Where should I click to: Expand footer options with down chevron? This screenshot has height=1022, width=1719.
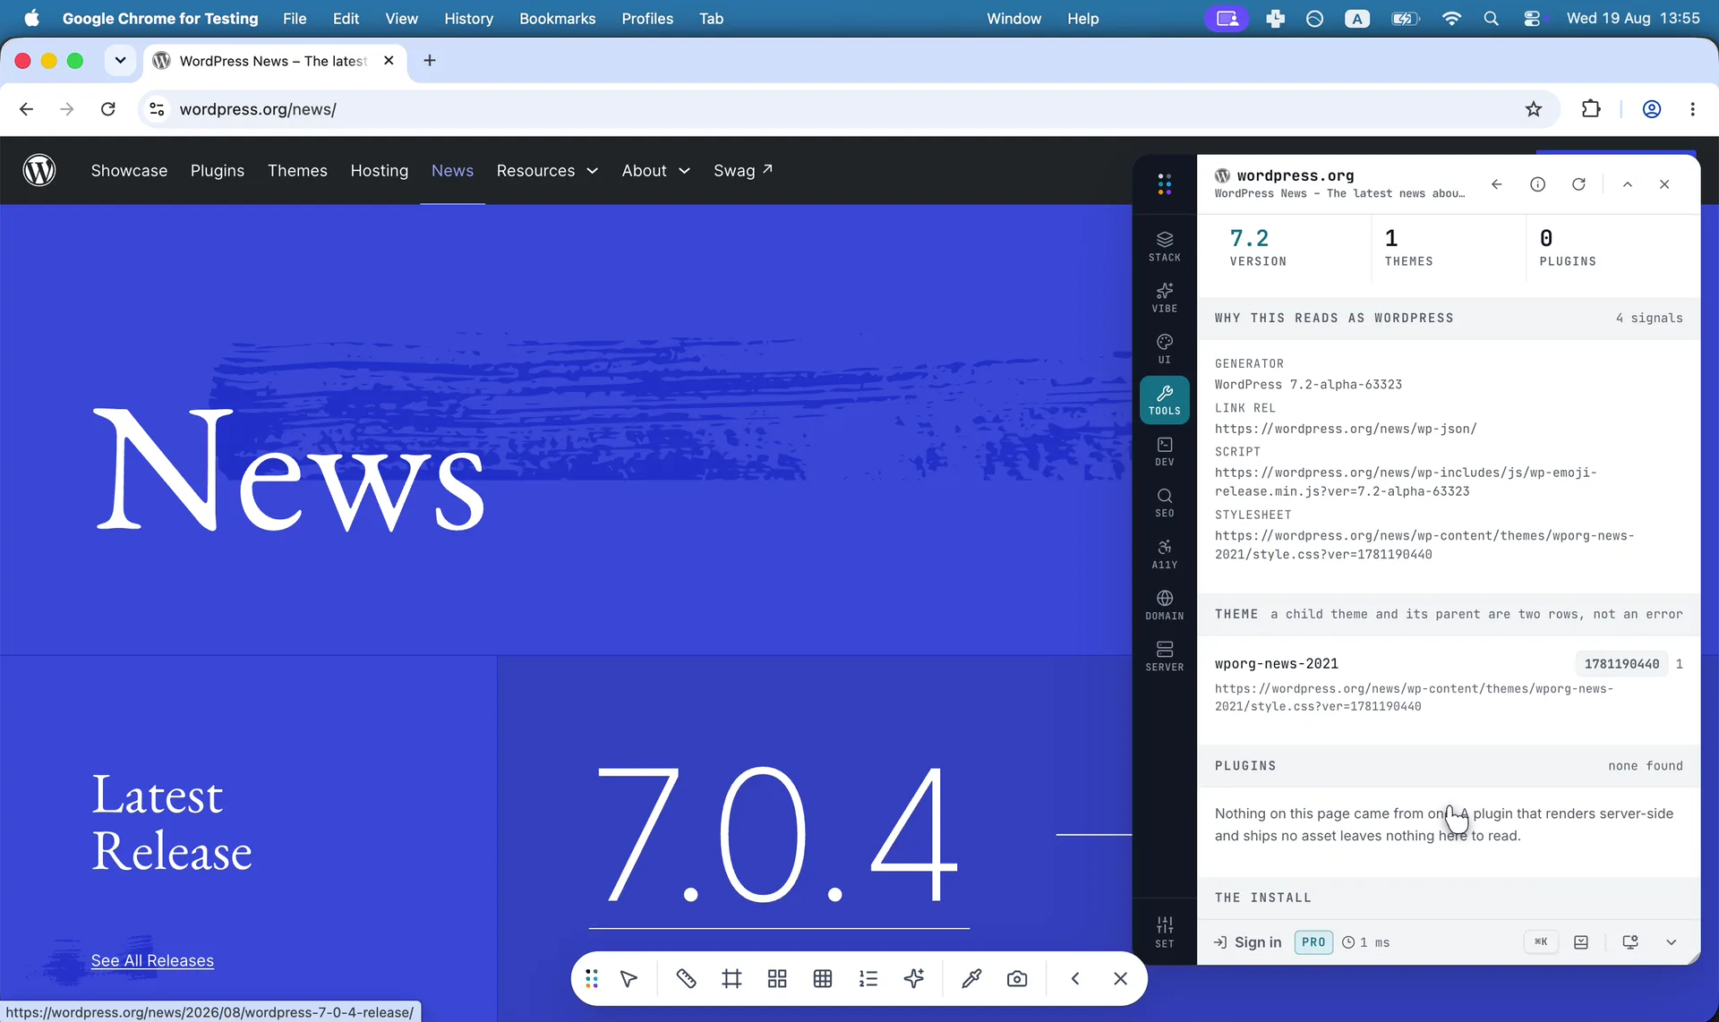point(1671,942)
